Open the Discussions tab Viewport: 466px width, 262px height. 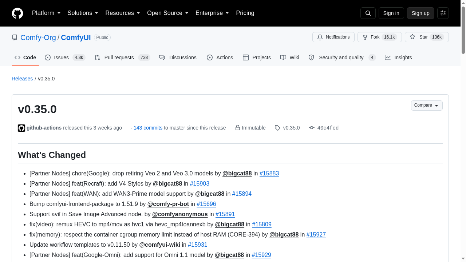tap(178, 57)
